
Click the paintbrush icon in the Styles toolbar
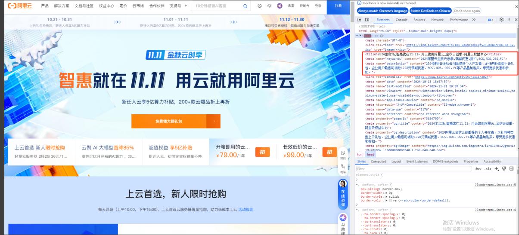pyautogui.click(x=504, y=169)
